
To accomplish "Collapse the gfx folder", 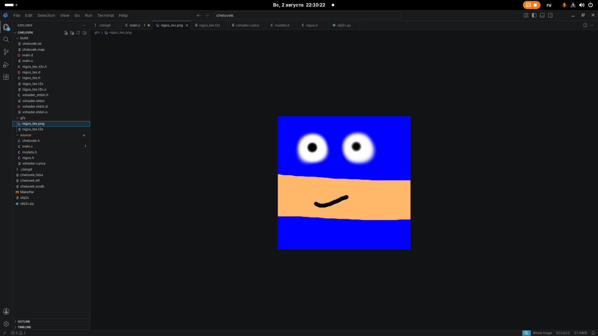I will point(17,118).
